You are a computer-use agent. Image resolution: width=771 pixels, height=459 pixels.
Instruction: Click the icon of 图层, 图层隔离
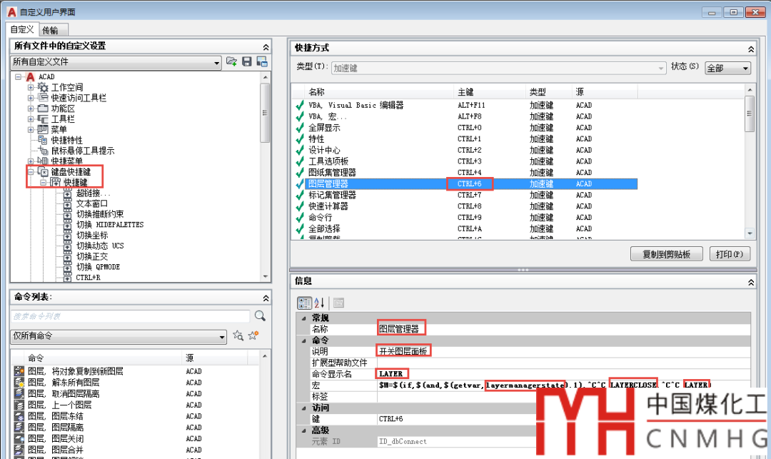pyautogui.click(x=19, y=428)
